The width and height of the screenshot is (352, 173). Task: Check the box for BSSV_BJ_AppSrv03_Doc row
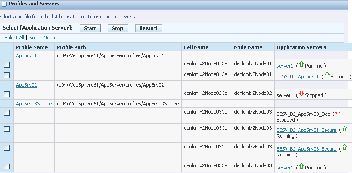click(x=7, y=113)
